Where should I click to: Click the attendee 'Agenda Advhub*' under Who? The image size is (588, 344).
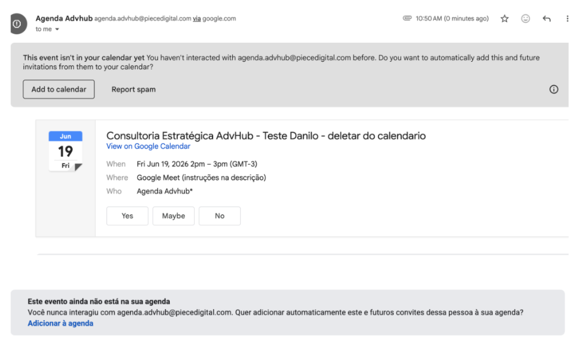coord(165,192)
